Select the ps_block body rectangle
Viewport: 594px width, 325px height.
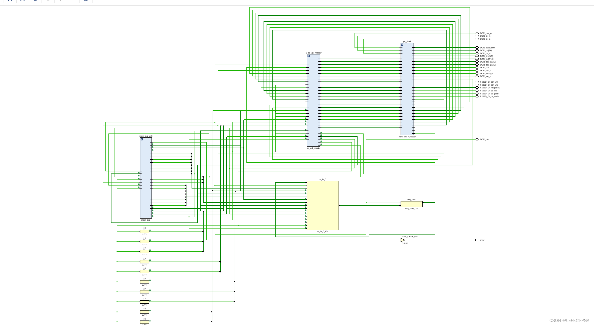pyautogui.click(x=407, y=89)
